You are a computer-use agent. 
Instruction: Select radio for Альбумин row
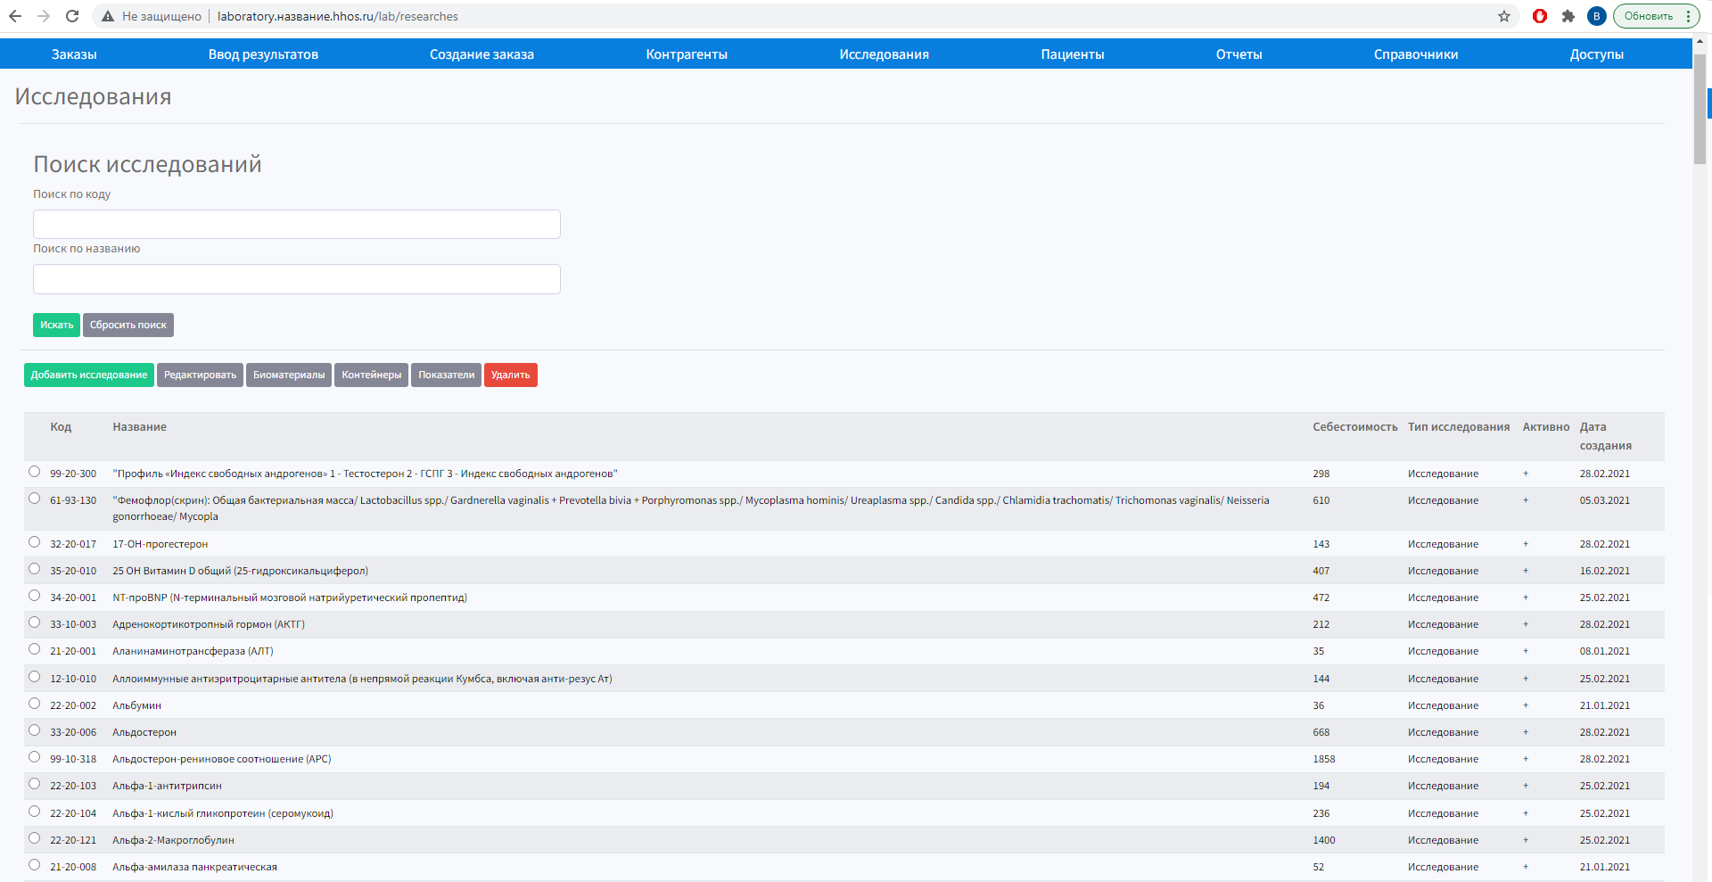(34, 704)
